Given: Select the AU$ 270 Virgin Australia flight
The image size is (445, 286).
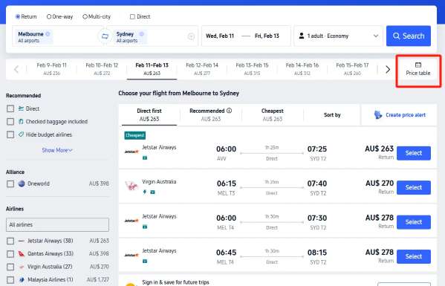Looking at the screenshot, I should 414,187.
